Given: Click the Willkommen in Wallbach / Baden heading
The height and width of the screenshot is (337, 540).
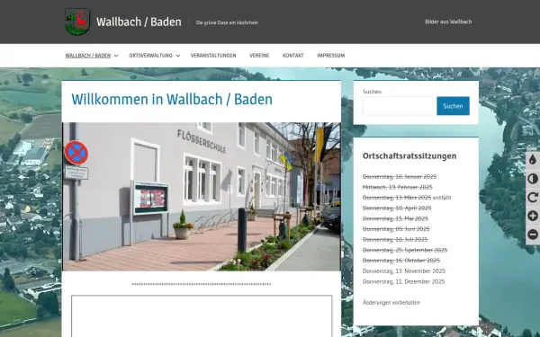Looking at the screenshot, I should pyautogui.click(x=172, y=100).
